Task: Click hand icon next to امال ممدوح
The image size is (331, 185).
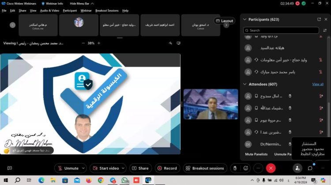Action: point(290,96)
